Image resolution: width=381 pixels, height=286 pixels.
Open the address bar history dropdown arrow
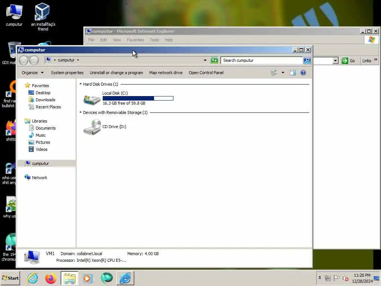(x=205, y=60)
